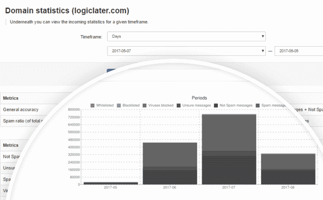
Task: Select the 2017-08 chart bar
Action: [x=288, y=169]
